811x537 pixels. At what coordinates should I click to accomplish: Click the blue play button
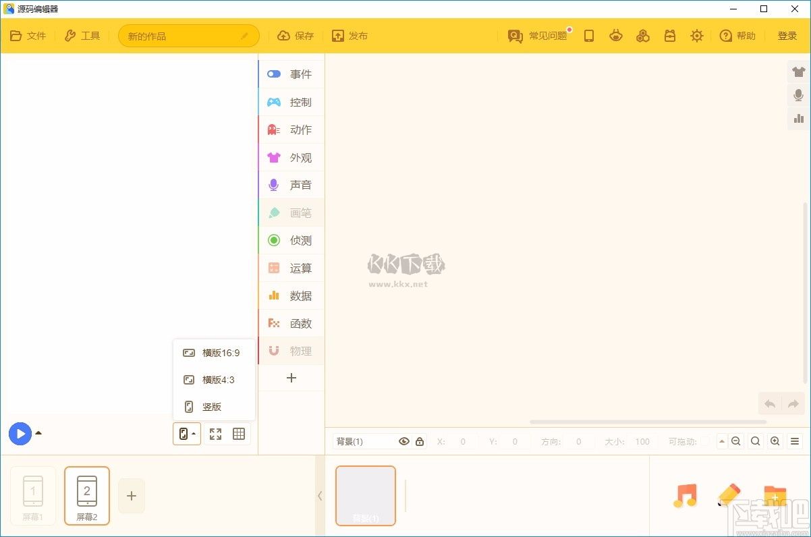20,434
